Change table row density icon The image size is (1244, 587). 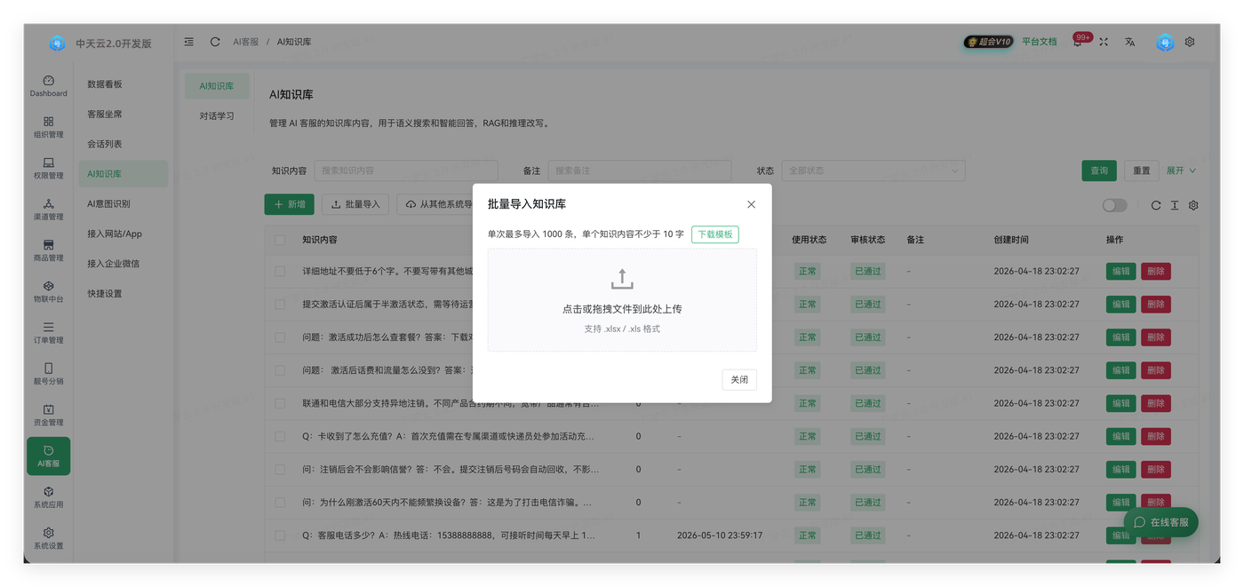[1175, 205]
